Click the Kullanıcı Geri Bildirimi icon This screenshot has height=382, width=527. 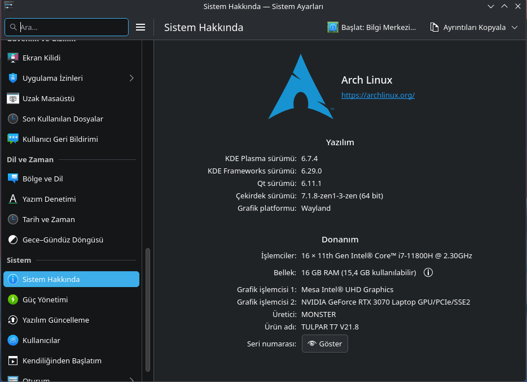click(13, 139)
